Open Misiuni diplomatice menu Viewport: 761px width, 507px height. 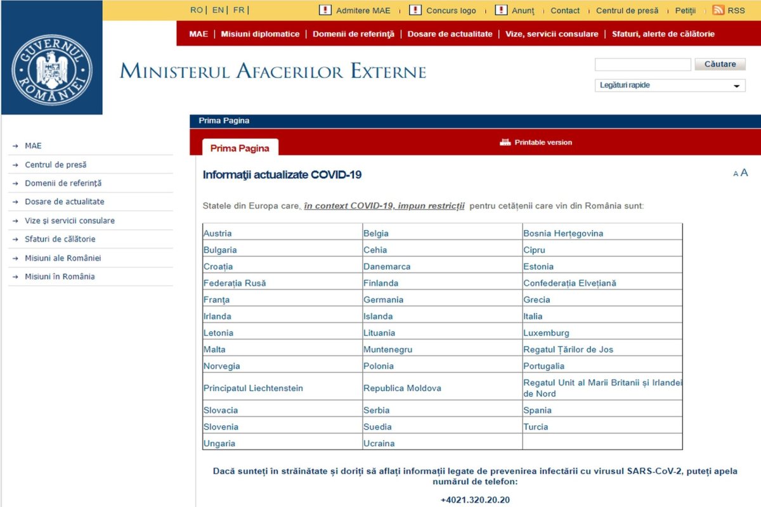tap(260, 34)
